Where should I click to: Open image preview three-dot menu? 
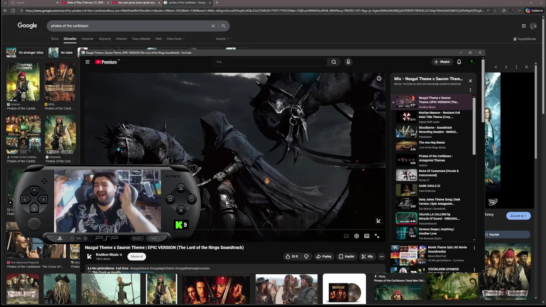[516, 67]
